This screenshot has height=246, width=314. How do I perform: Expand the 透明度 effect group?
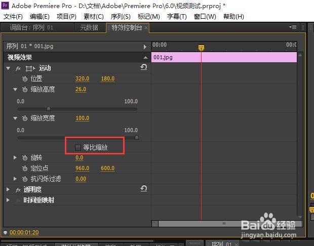[x=8, y=189]
